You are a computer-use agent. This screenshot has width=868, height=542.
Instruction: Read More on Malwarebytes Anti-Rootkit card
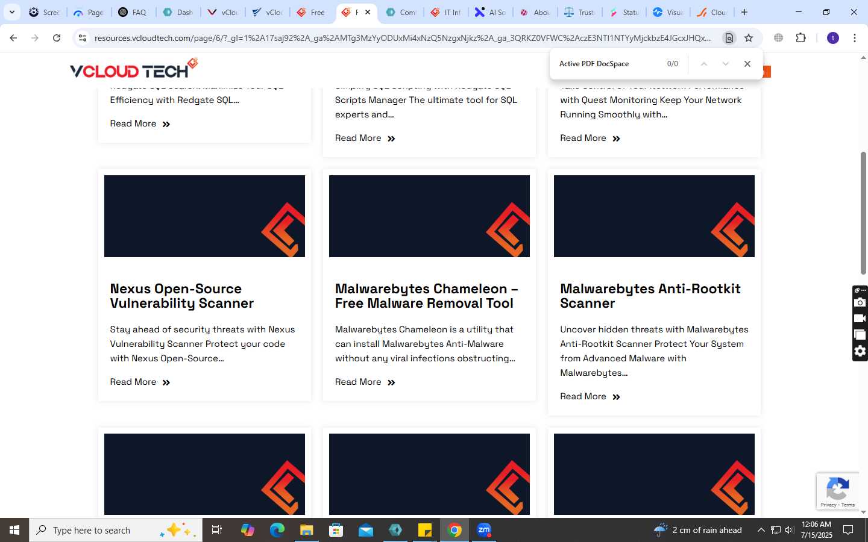pos(590,396)
